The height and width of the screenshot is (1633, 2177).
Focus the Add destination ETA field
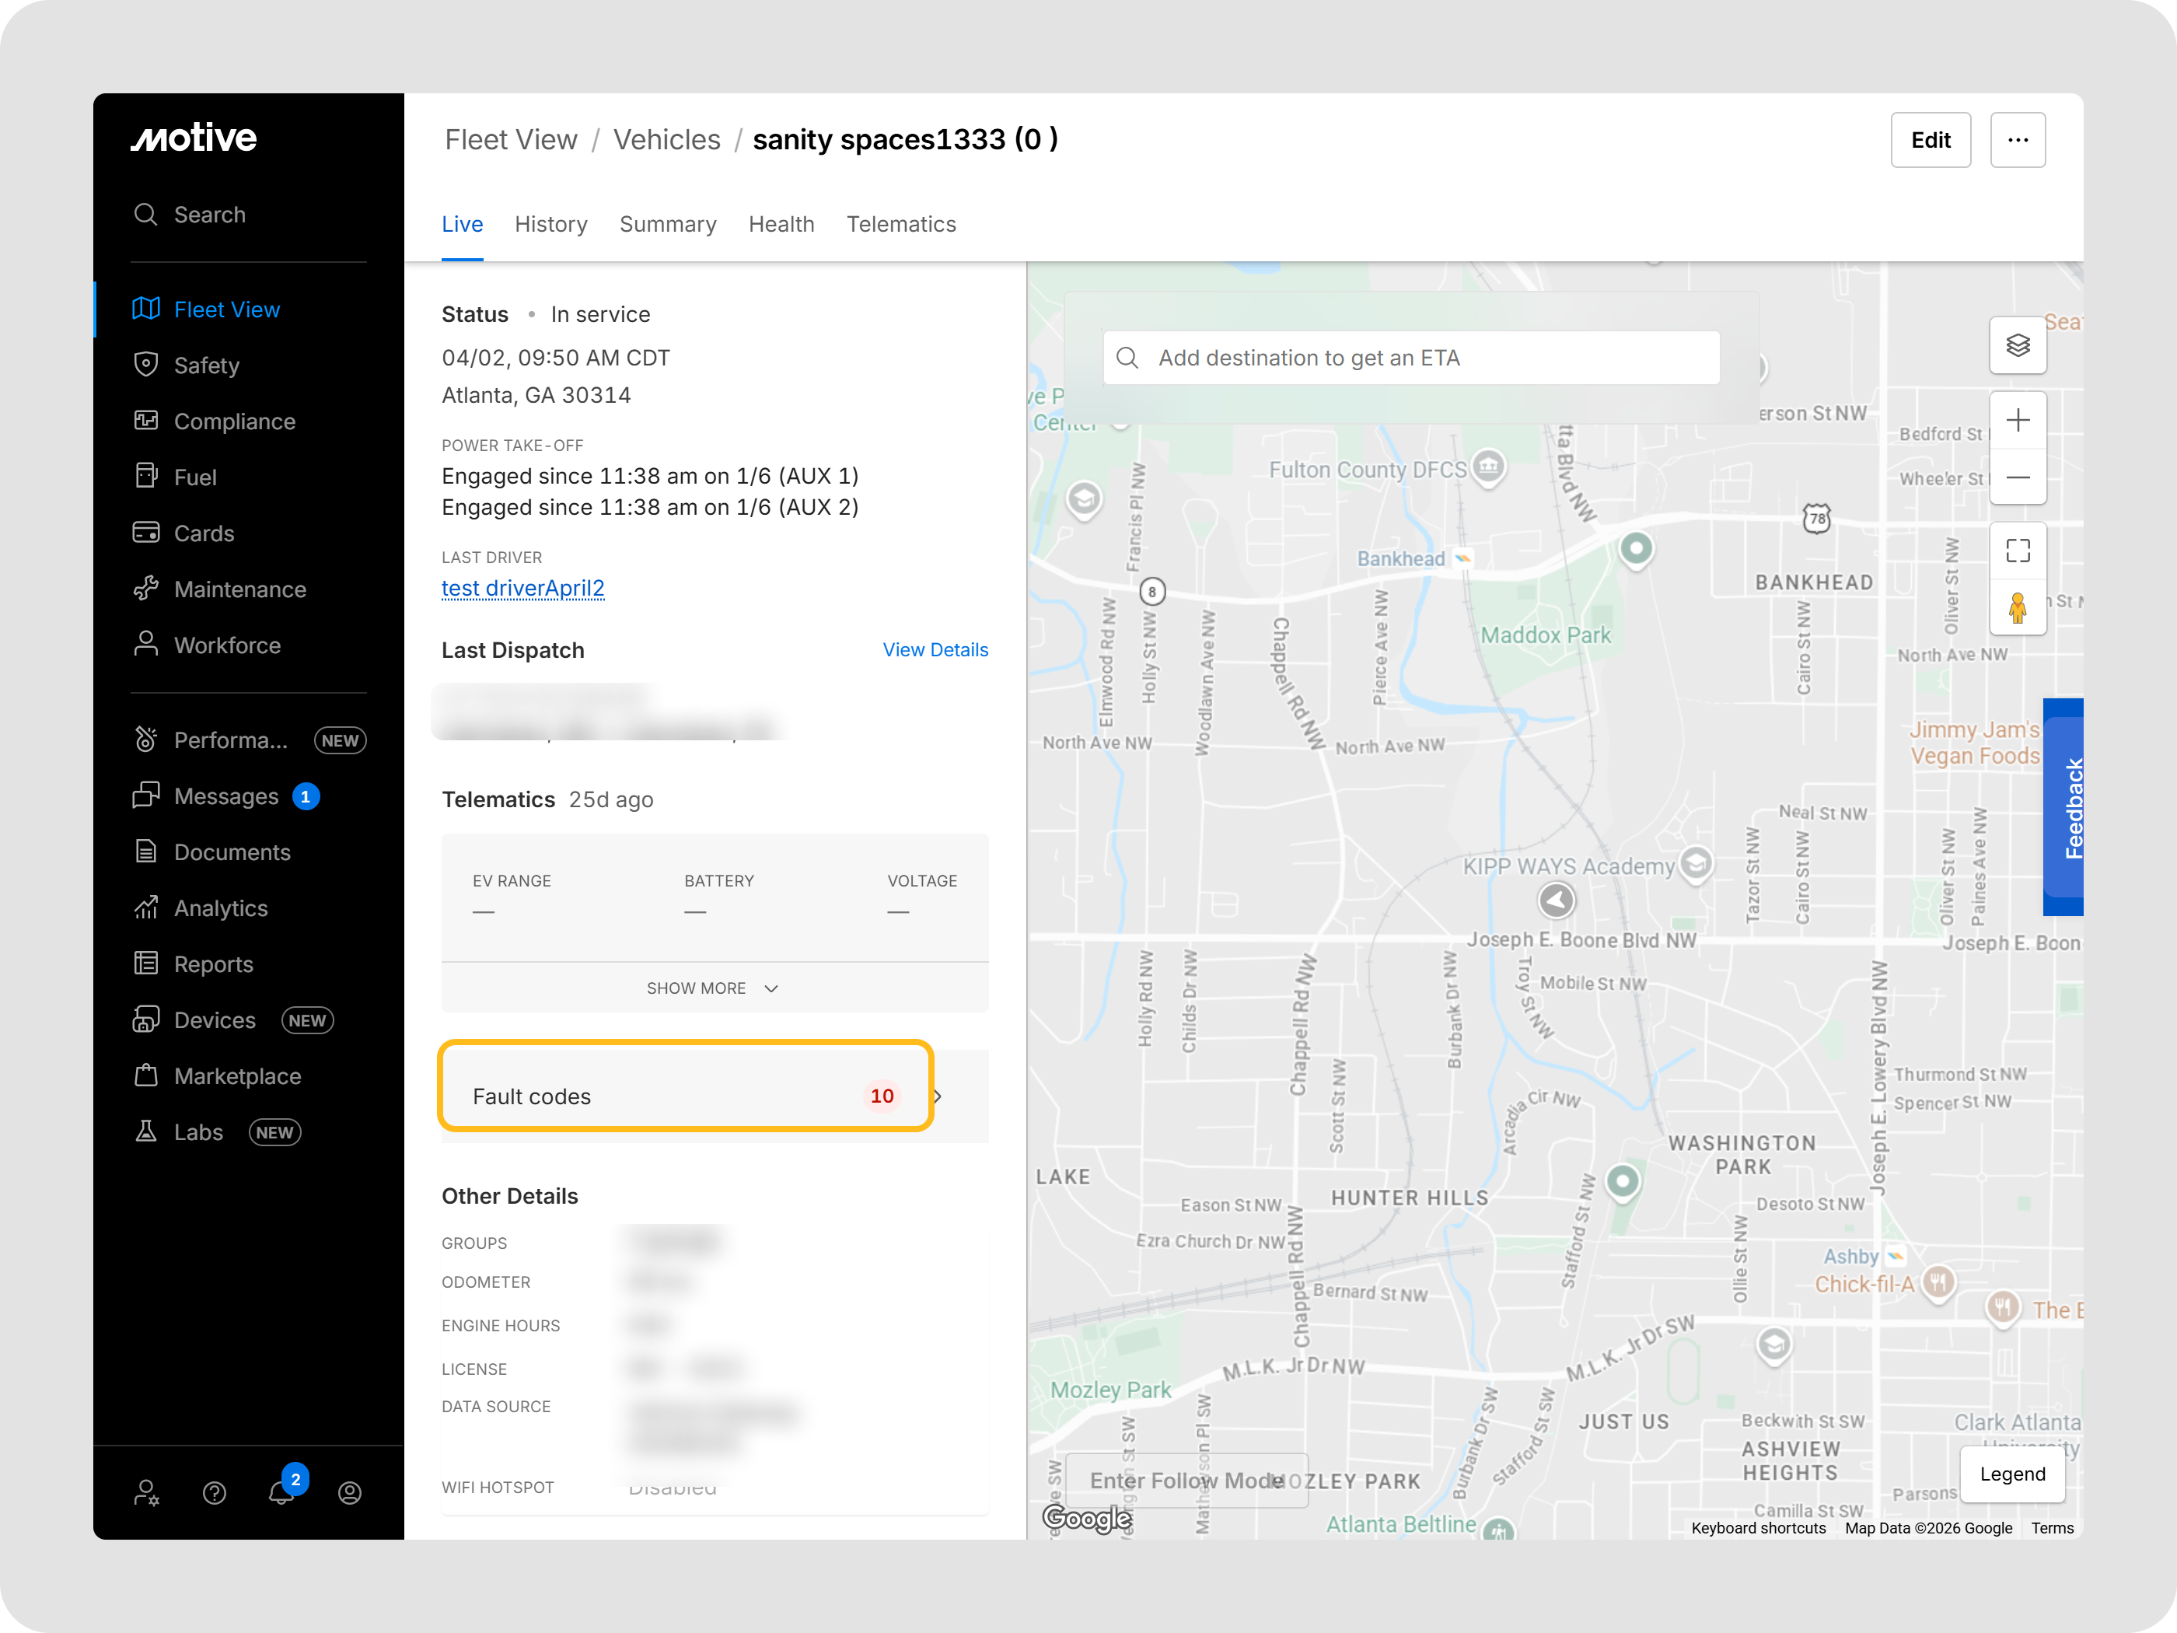tap(1411, 357)
